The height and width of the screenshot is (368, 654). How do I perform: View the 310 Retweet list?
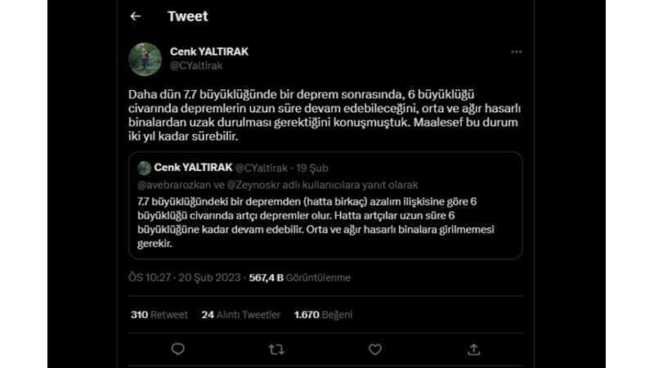[159, 315]
